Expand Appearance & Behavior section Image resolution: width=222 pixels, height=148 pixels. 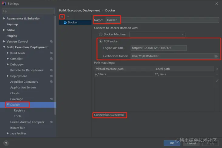pos(4,19)
